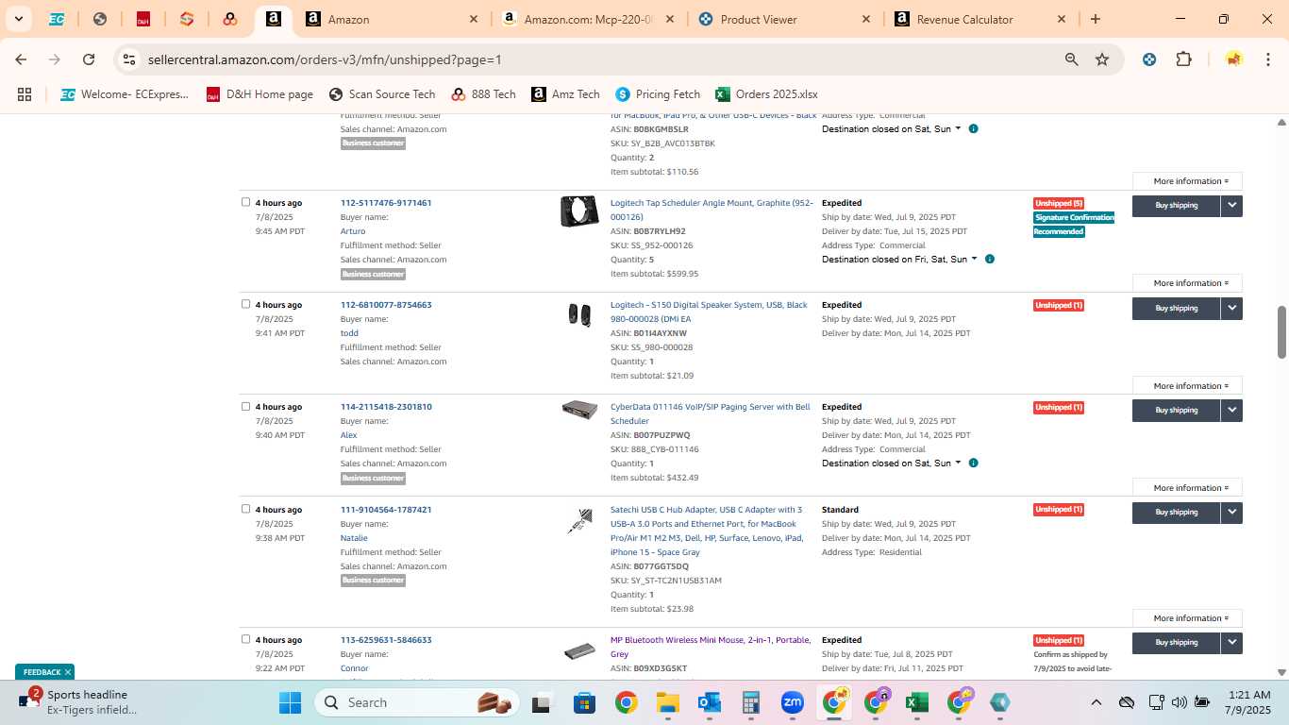The width and height of the screenshot is (1289, 725).
Task: Expand Buy shipping arrow for Arturo's order
Action: 1231,205
